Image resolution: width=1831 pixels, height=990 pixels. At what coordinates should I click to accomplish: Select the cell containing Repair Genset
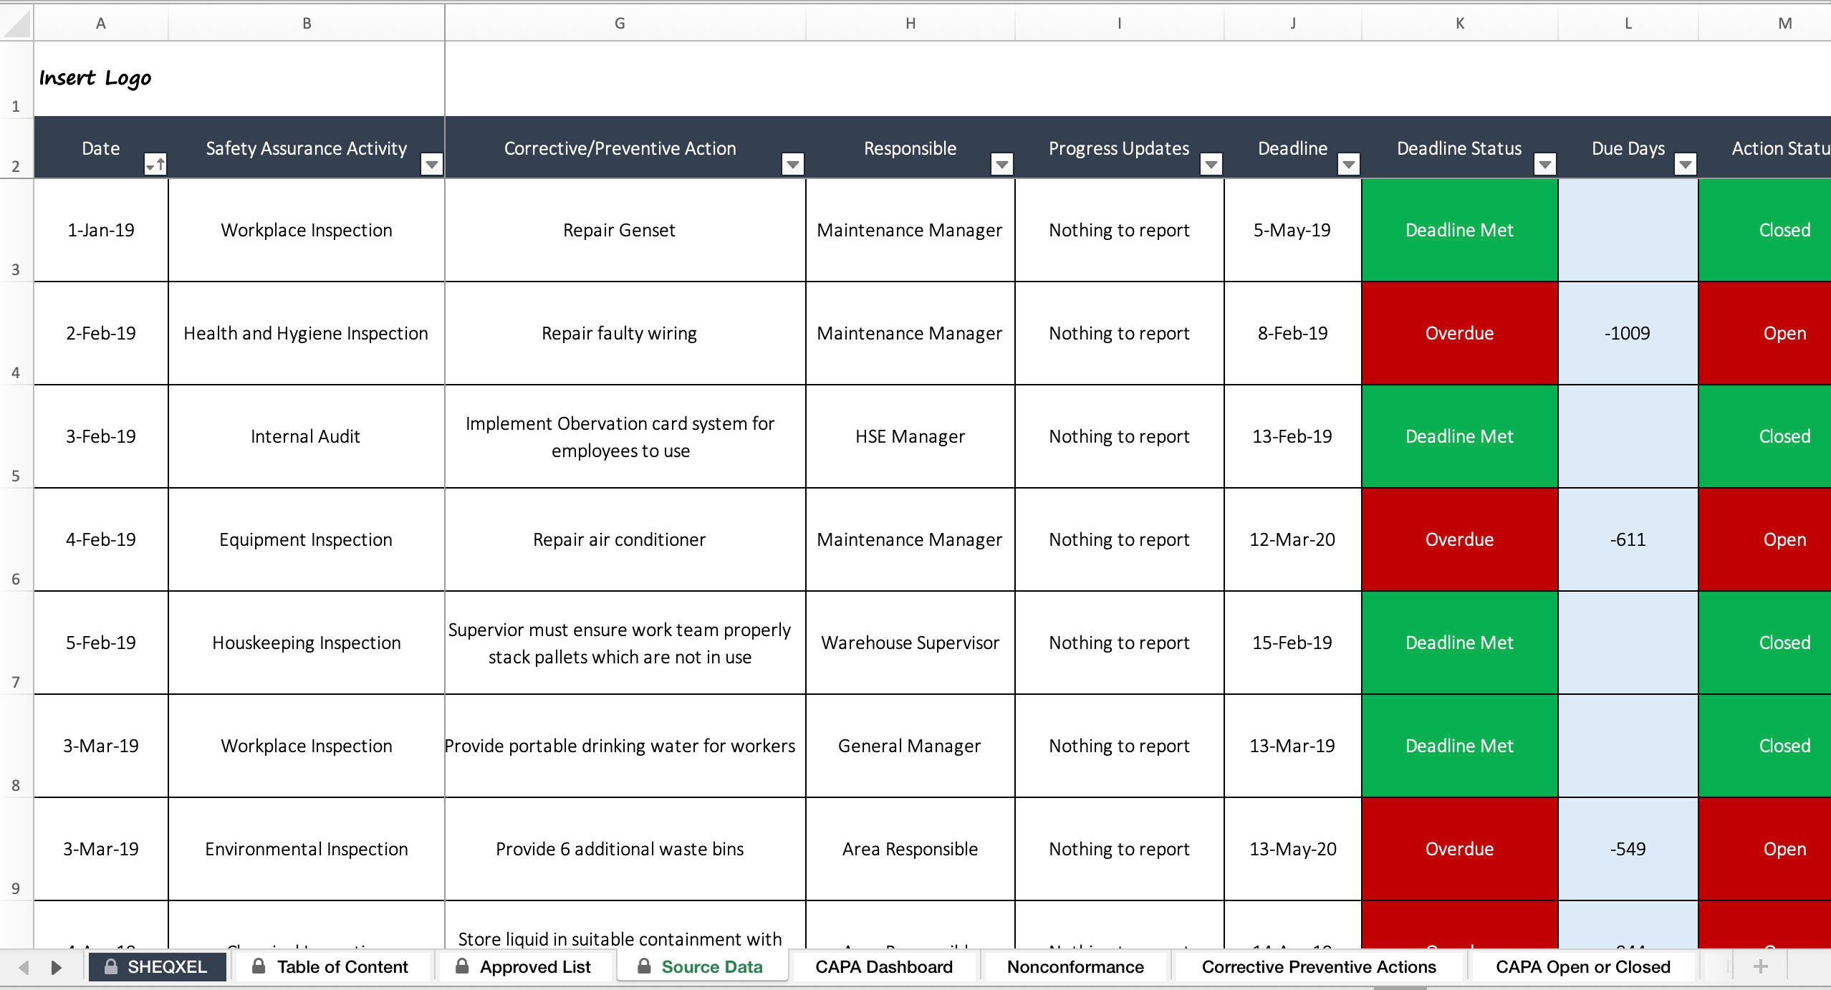(618, 230)
